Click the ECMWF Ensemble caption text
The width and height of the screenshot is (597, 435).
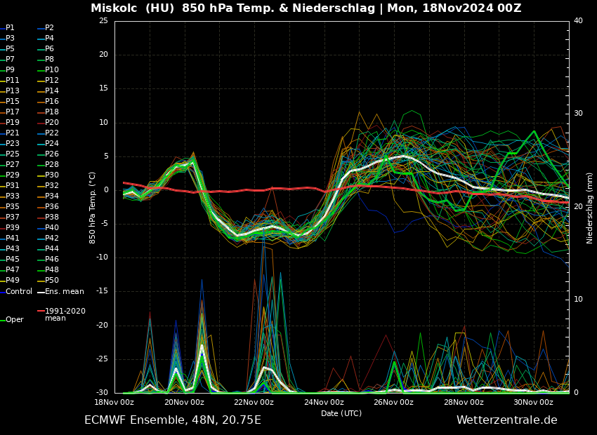pos(172,420)
